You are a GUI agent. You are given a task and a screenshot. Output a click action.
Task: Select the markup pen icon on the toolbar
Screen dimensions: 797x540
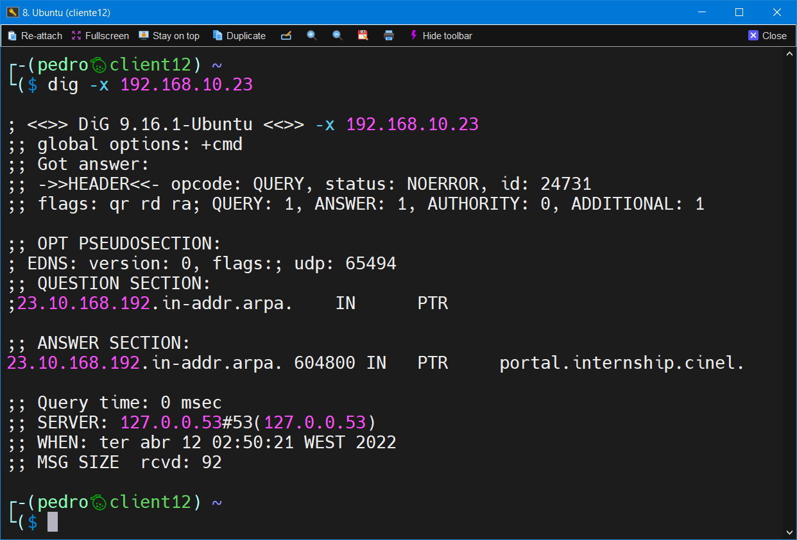tap(286, 36)
